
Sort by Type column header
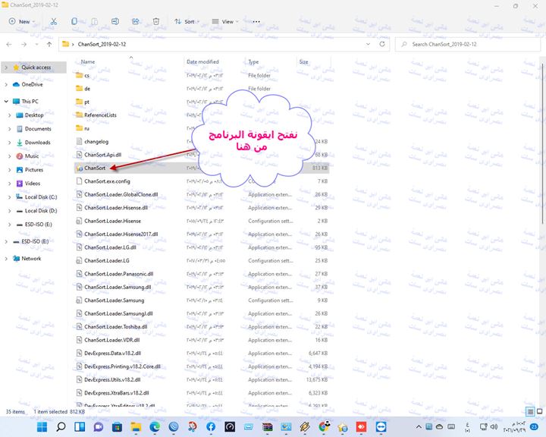pyautogui.click(x=253, y=61)
